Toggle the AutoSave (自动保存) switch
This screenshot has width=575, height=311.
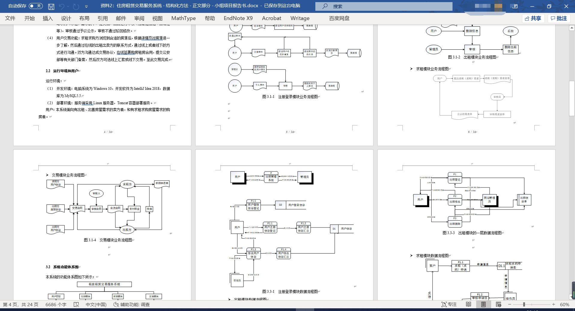click(36, 6)
